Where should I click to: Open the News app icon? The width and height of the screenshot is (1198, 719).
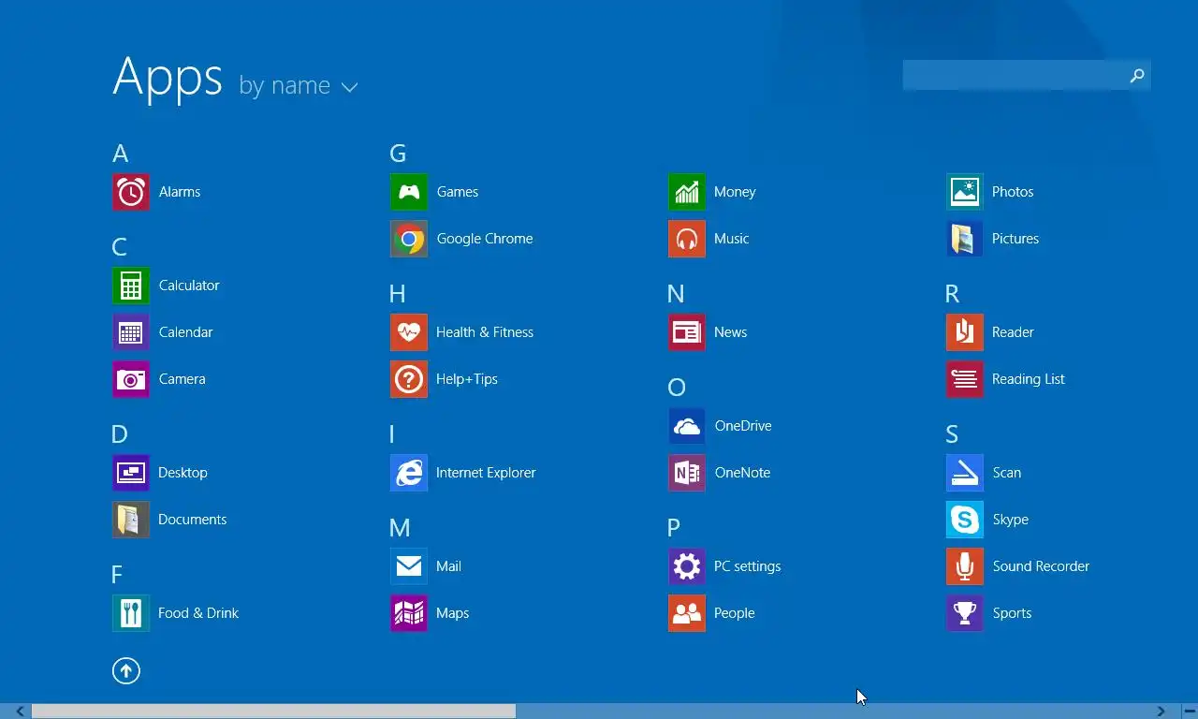point(687,332)
